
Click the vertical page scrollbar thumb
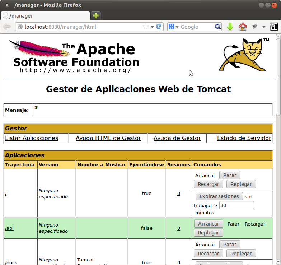[x=278, y=77]
